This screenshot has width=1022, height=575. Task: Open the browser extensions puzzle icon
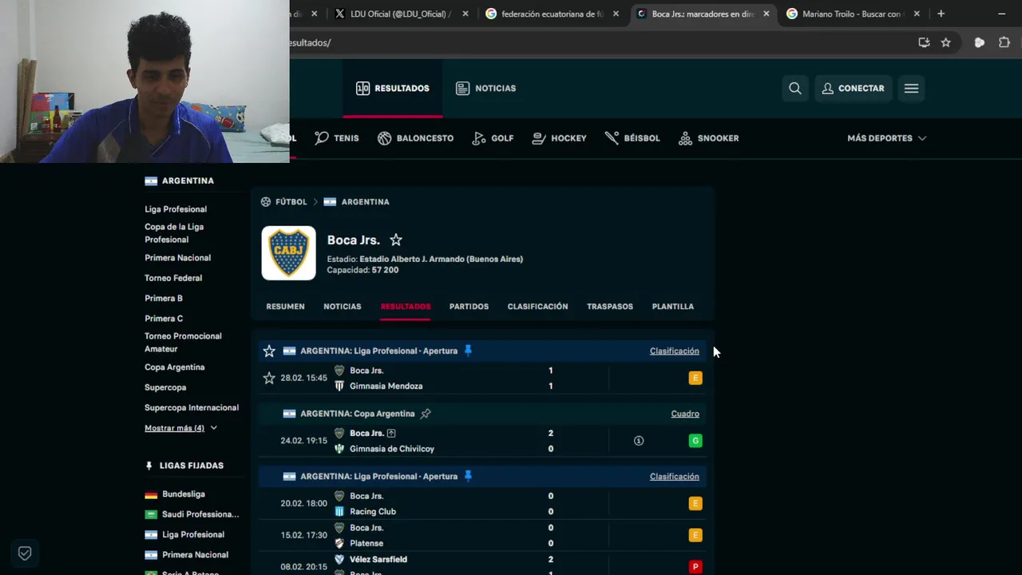coord(1004,42)
